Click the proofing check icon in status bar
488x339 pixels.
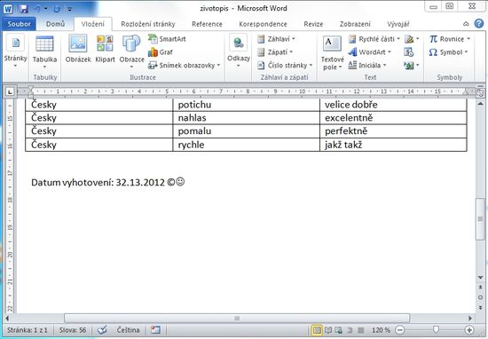coord(102,330)
